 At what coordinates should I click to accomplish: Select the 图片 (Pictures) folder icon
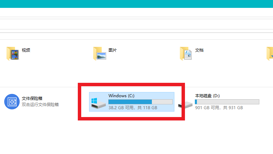pos(99,53)
